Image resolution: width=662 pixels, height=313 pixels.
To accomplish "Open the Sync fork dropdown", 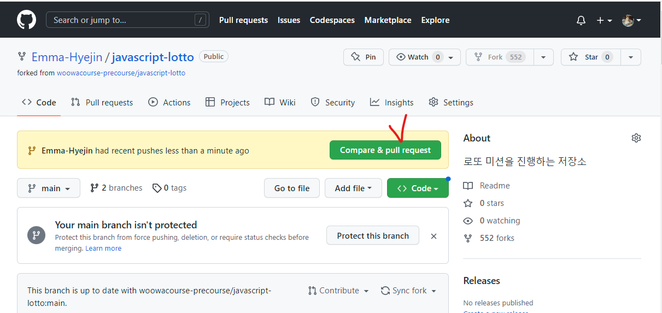I will [408, 291].
